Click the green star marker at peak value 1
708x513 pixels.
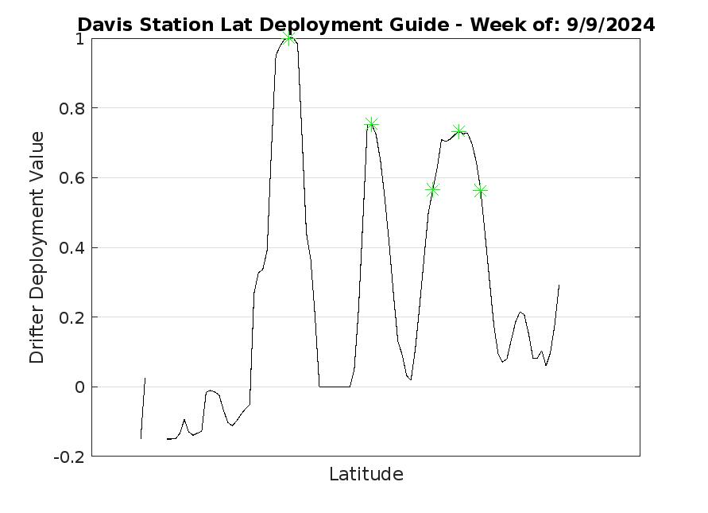click(289, 39)
